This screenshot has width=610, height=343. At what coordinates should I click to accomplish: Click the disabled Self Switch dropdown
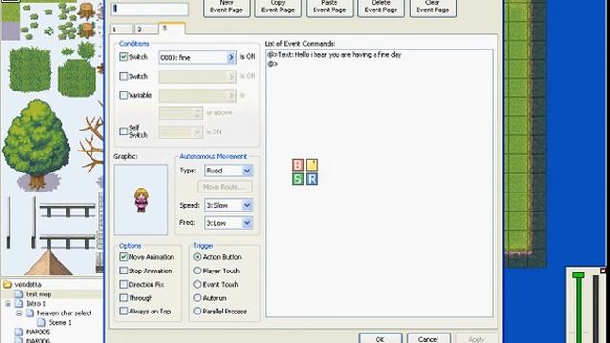pos(181,132)
